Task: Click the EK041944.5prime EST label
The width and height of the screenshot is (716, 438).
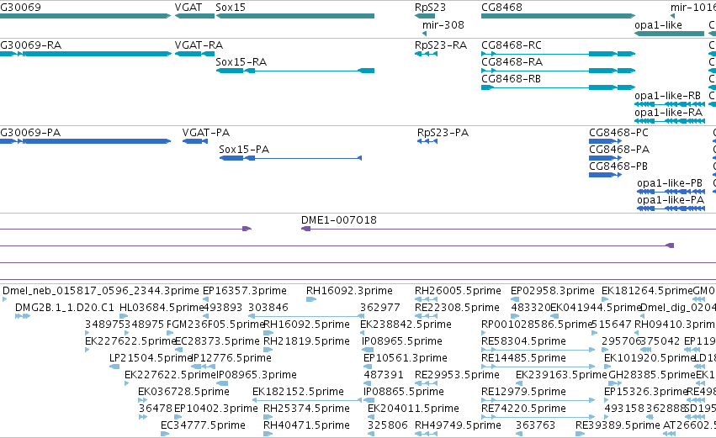Action: tap(596, 308)
